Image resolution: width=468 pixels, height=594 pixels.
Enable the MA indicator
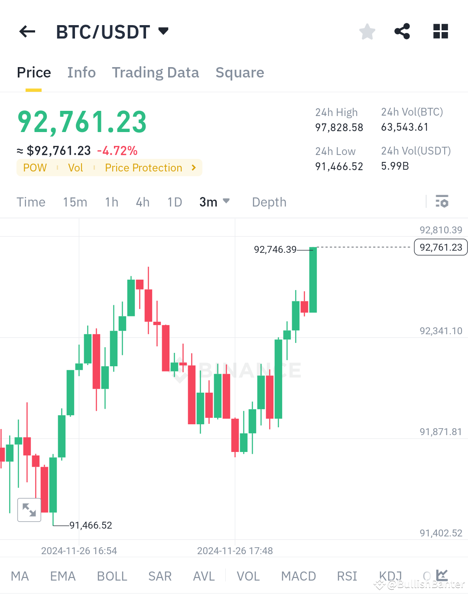(20, 576)
